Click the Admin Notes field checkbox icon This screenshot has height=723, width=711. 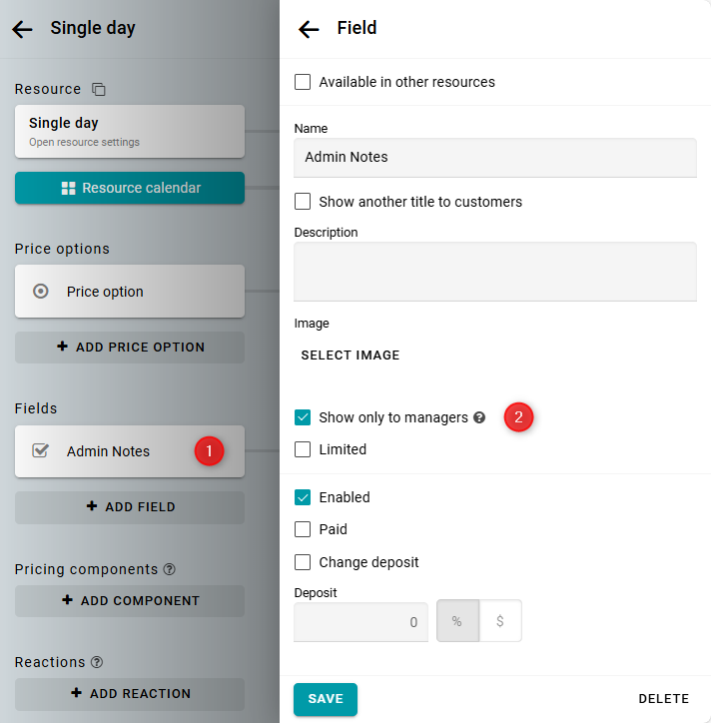(x=41, y=451)
